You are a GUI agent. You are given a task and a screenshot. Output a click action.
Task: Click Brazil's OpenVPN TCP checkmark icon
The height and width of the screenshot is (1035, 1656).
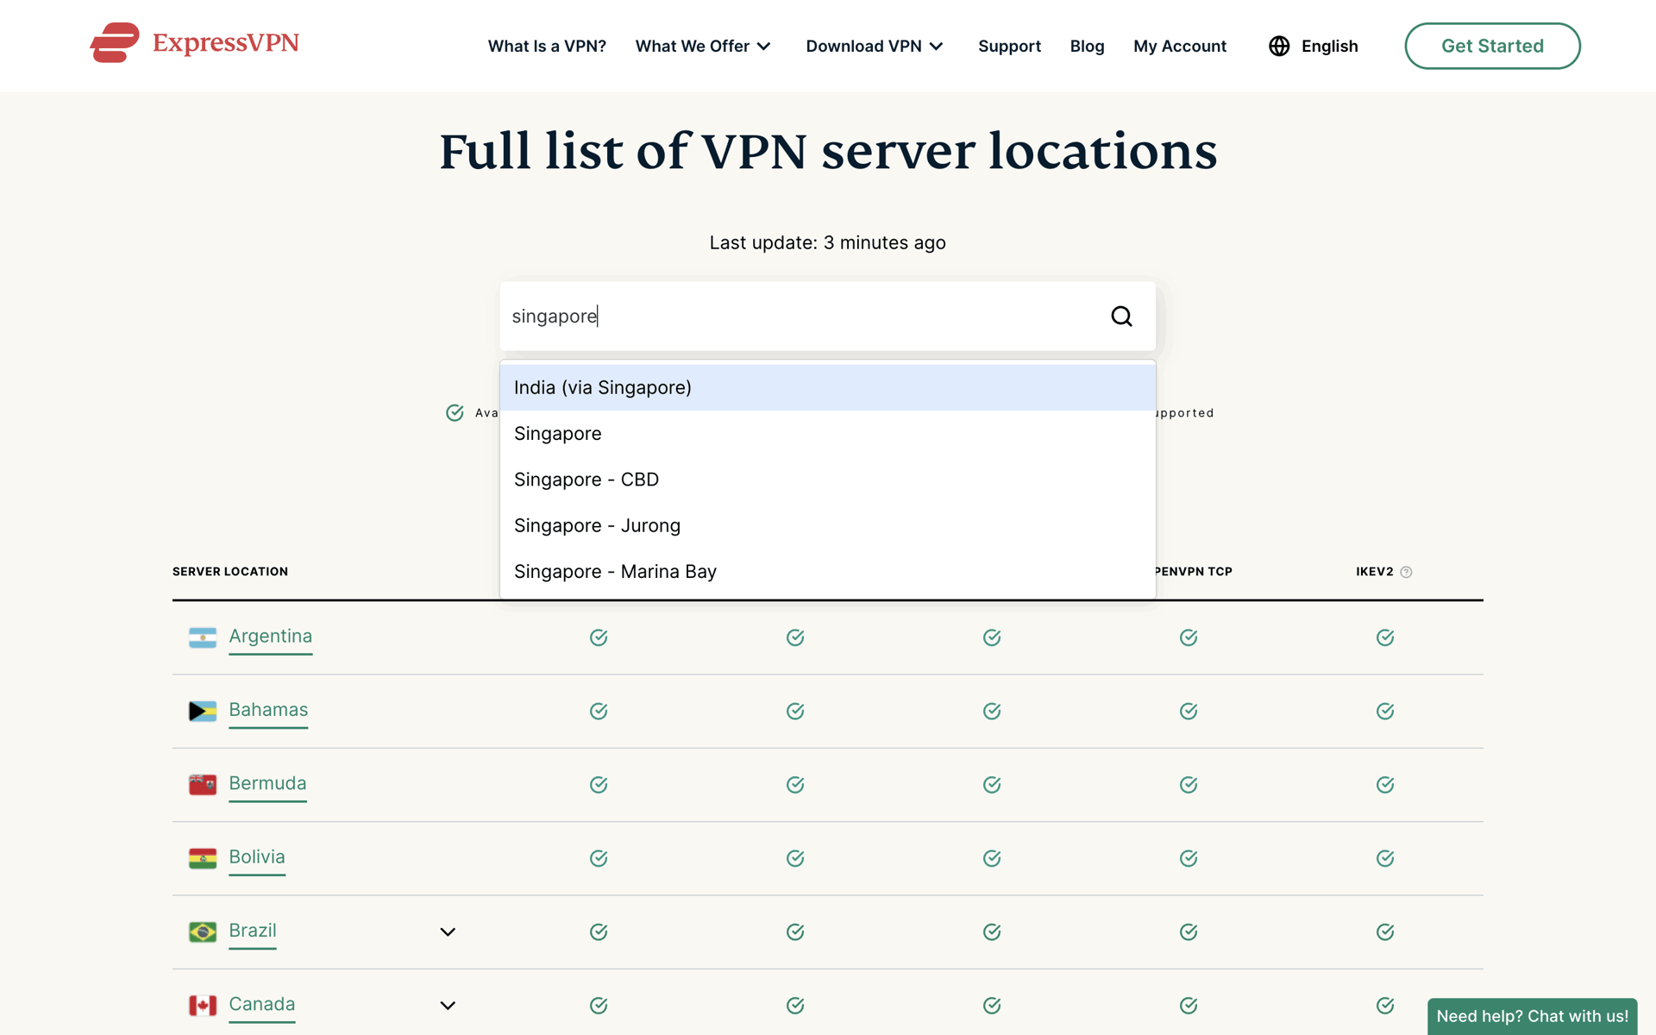[1189, 931]
